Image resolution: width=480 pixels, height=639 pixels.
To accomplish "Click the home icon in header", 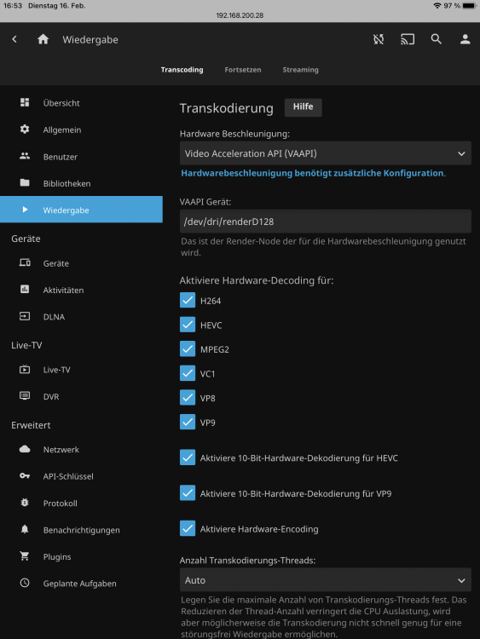I will pyautogui.click(x=43, y=39).
